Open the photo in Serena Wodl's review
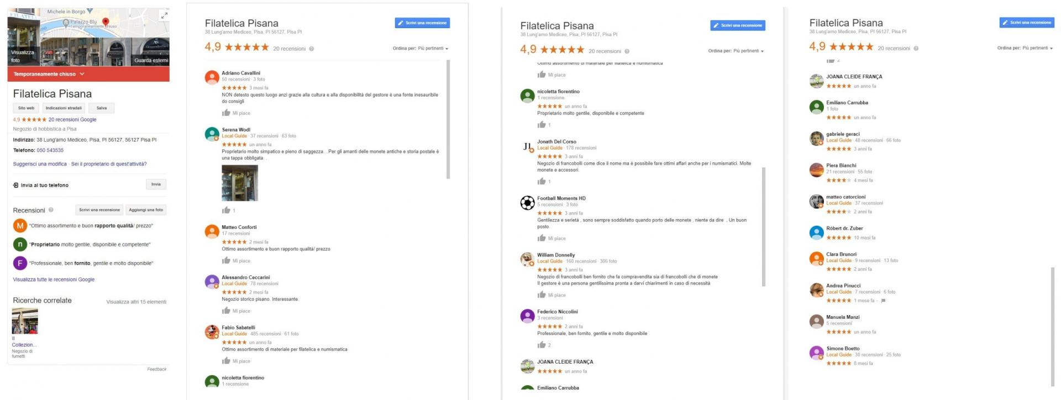The height and width of the screenshot is (400, 1061). 240,183
